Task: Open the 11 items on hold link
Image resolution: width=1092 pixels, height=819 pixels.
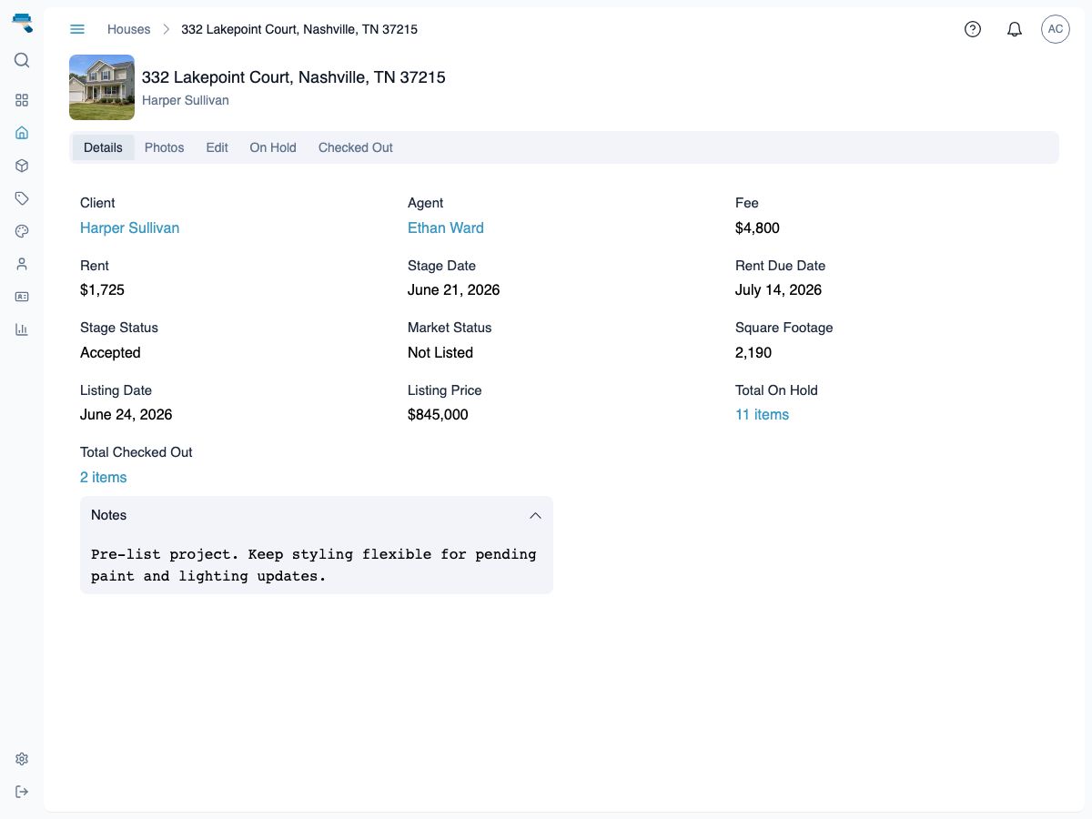Action: coord(762,414)
